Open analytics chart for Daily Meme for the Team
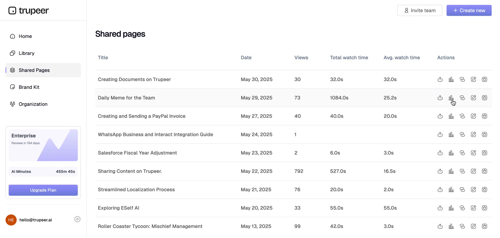 pyautogui.click(x=451, y=98)
